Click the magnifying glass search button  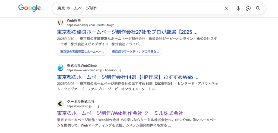(258, 8)
